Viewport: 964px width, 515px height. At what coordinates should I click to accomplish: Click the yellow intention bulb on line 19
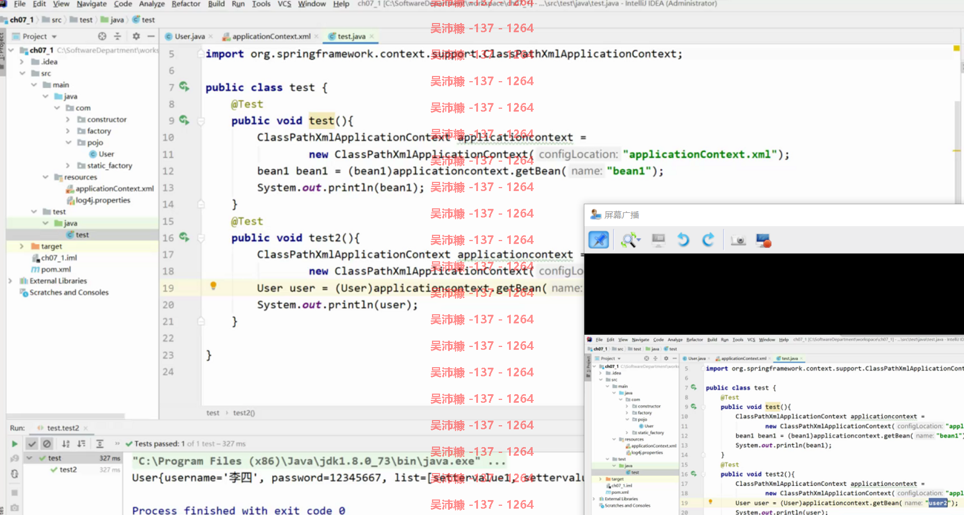point(213,286)
